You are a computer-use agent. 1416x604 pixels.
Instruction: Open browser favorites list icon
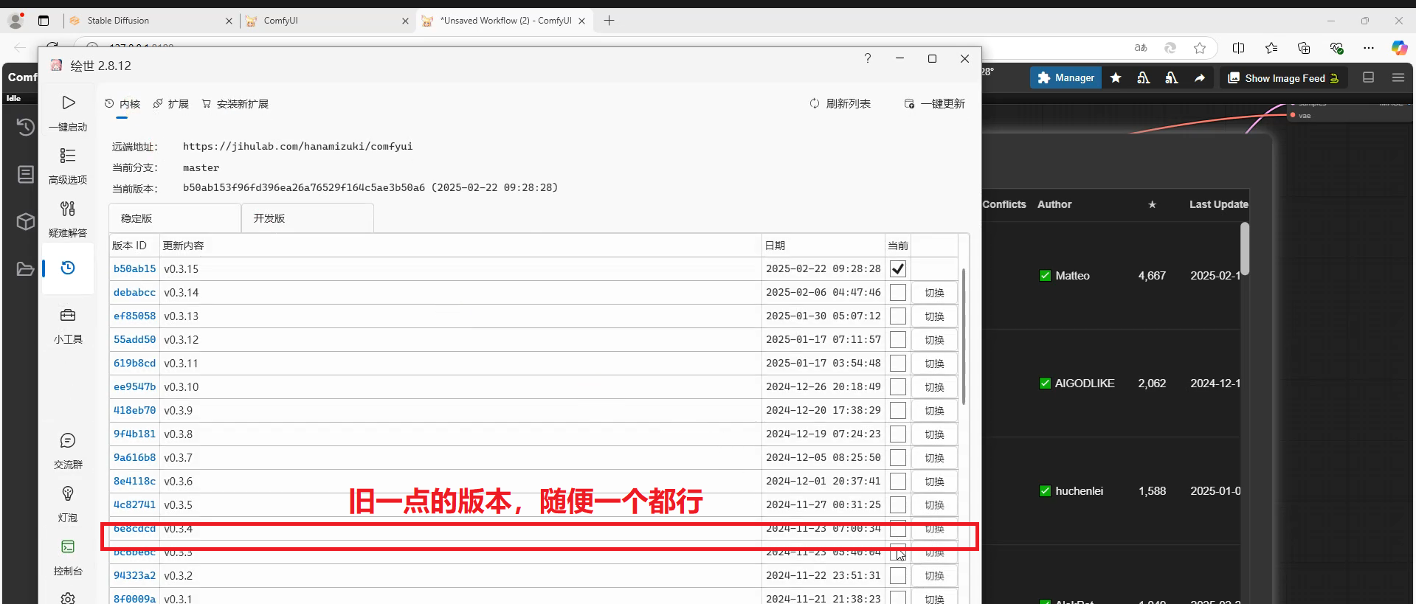point(1271,48)
